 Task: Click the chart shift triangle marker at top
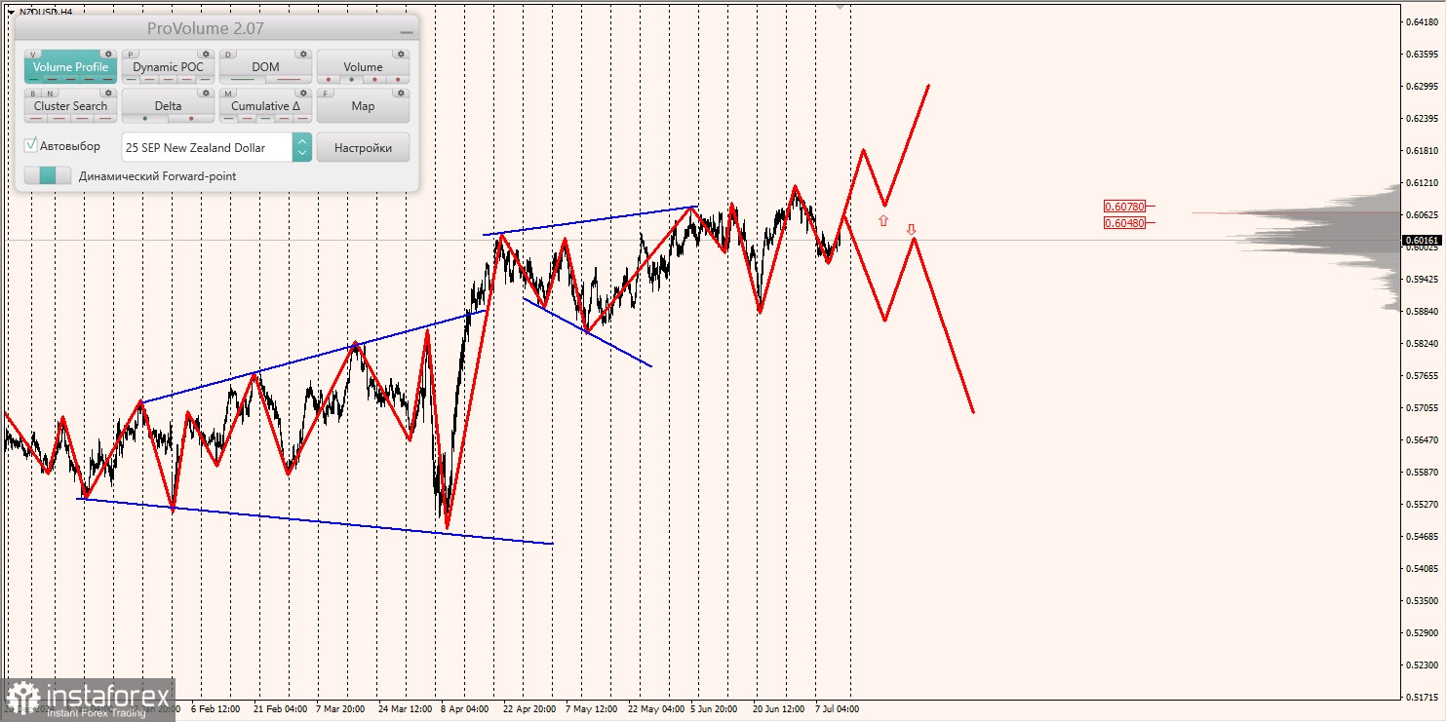(x=840, y=6)
